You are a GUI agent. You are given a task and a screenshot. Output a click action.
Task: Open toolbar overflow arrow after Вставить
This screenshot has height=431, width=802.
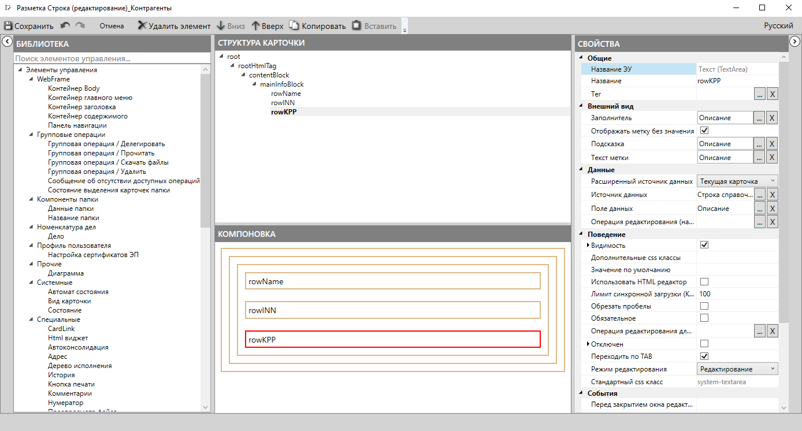[x=404, y=27]
